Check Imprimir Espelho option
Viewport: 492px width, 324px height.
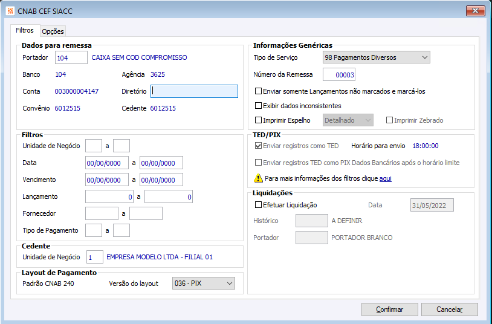click(259, 120)
